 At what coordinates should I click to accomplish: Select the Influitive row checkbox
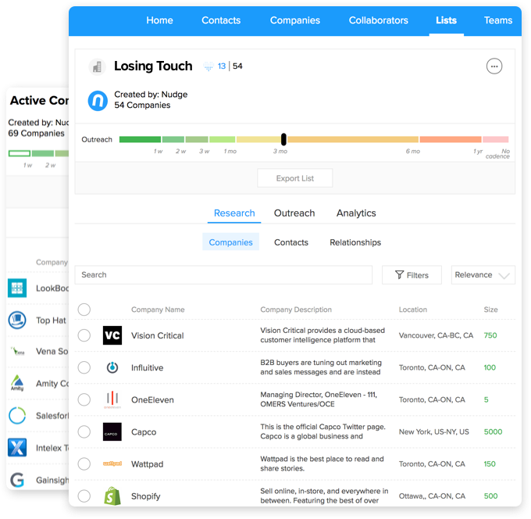click(x=84, y=367)
